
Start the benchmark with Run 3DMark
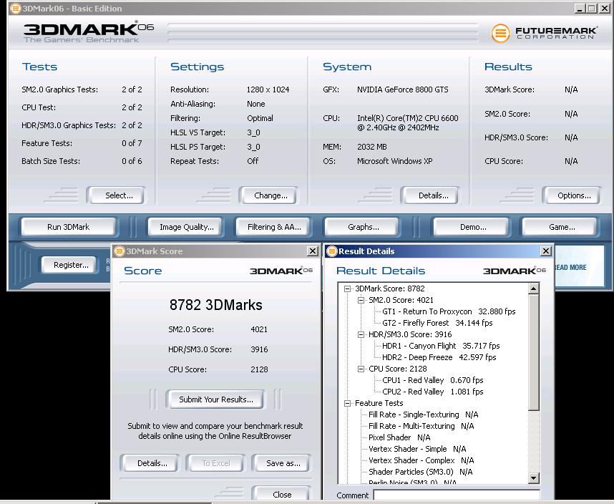(69, 227)
